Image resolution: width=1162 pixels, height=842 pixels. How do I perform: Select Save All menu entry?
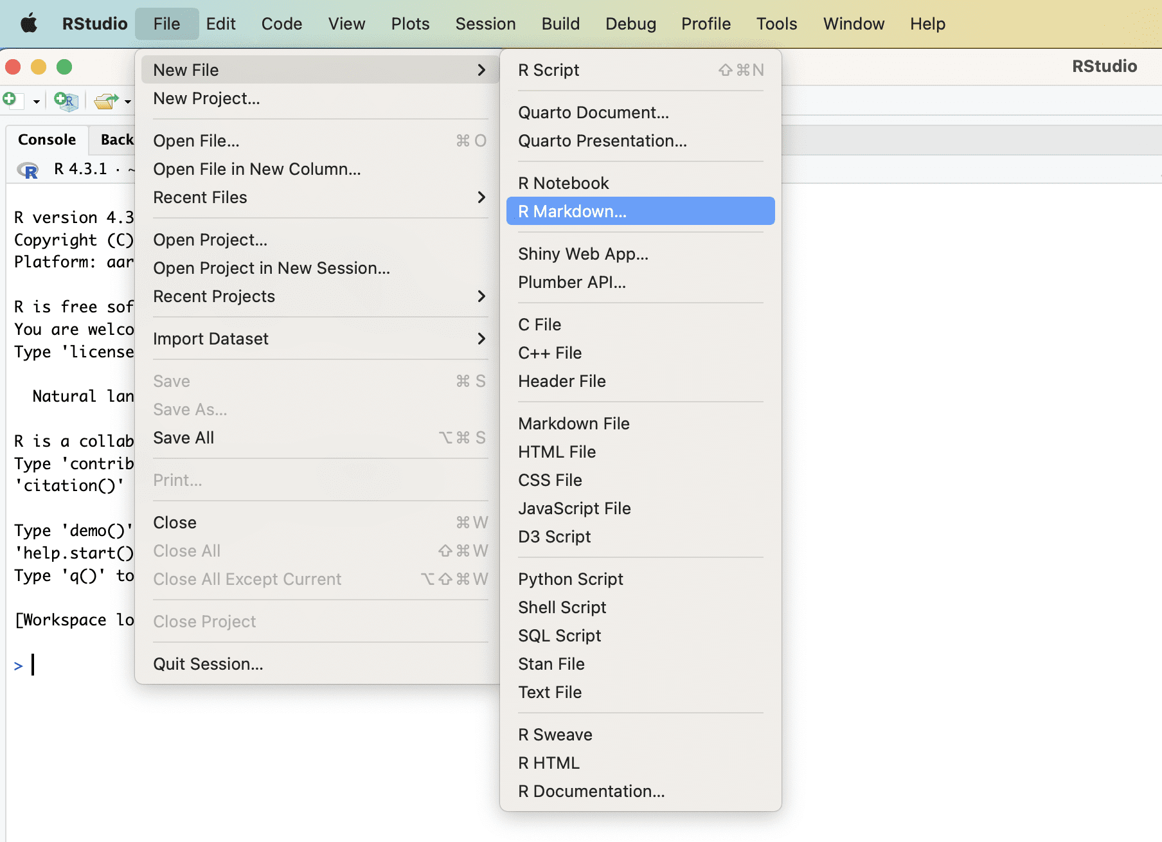coord(319,438)
